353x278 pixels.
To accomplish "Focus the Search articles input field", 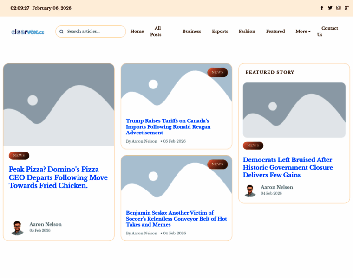I will coord(91,32).
